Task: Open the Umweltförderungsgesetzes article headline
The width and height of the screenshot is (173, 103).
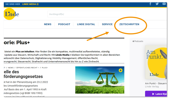Action: tap(23, 74)
